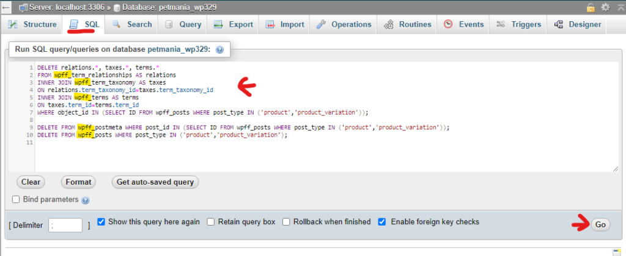Screen dimensions: 626x256
Task: Click the Go button
Action: pos(600,224)
